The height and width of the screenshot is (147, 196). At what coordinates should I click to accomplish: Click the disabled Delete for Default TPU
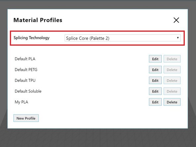pos(172,80)
